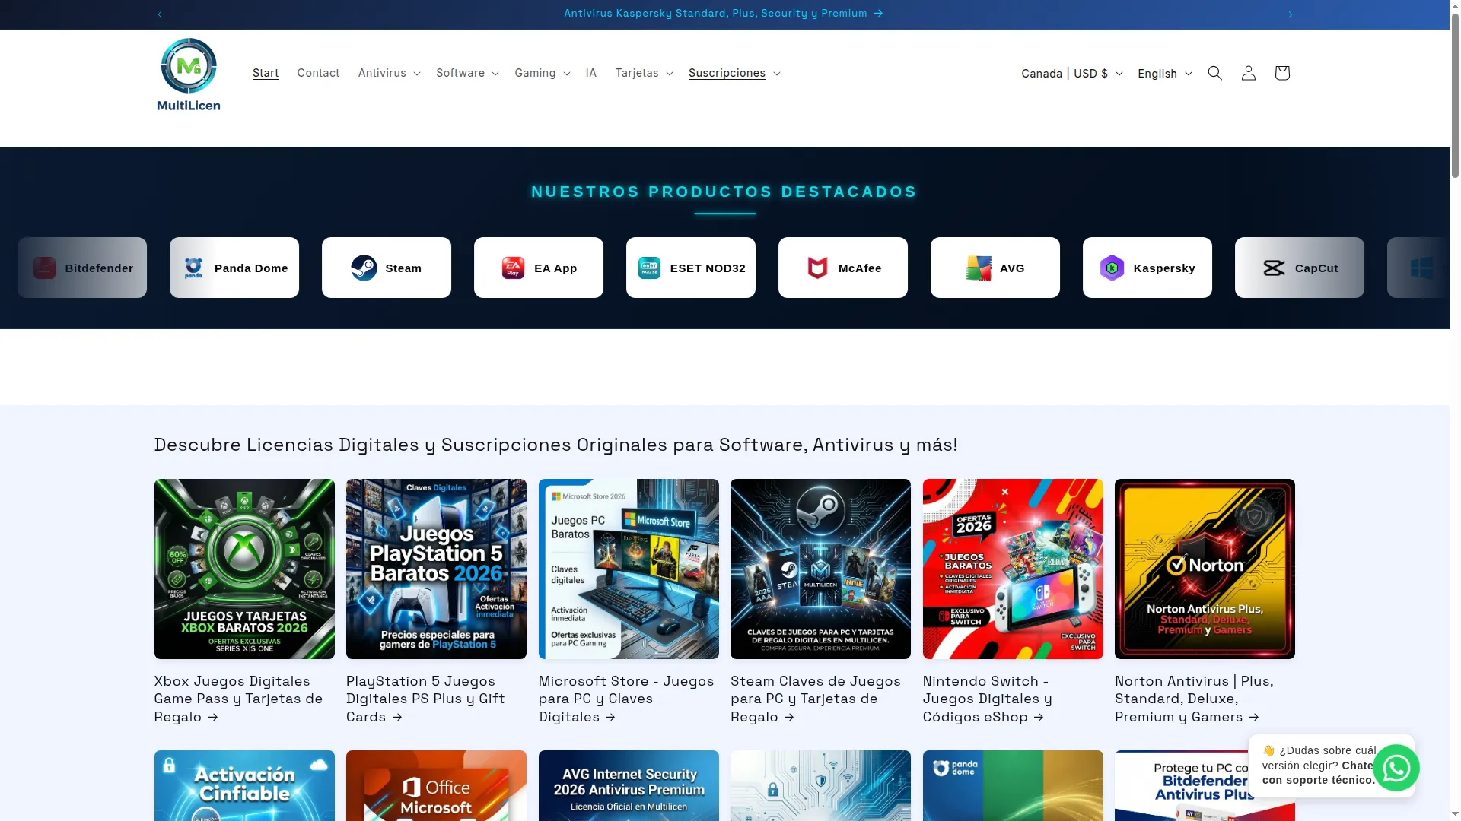Screen dimensions: 1461x821
Task: Open the shopping cart icon
Action: click(1281, 73)
